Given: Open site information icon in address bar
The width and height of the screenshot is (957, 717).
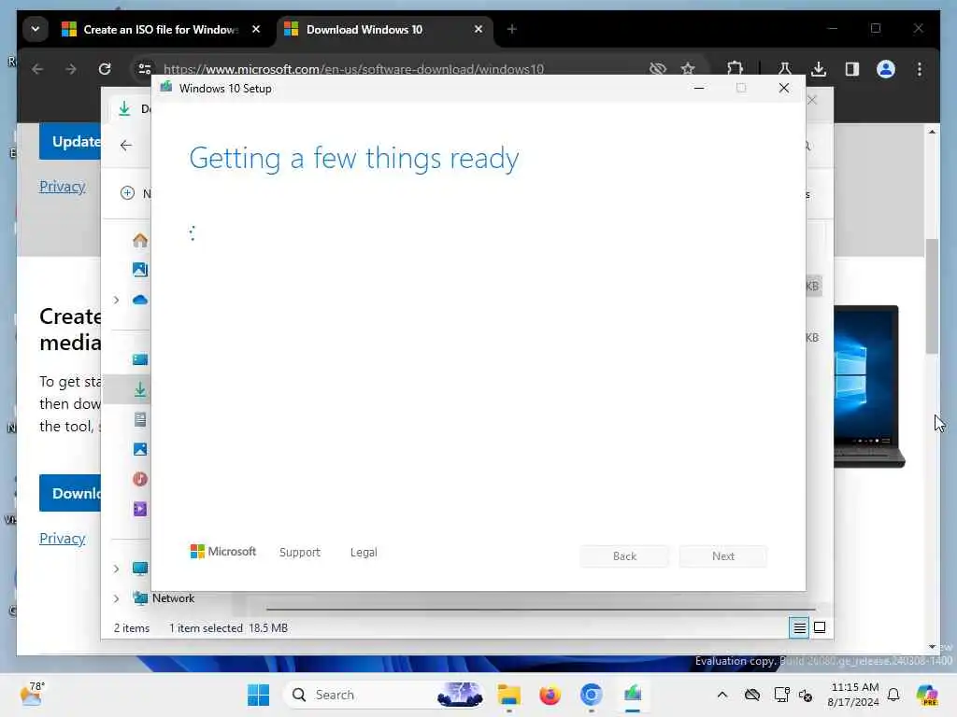Looking at the screenshot, I should 145,69.
